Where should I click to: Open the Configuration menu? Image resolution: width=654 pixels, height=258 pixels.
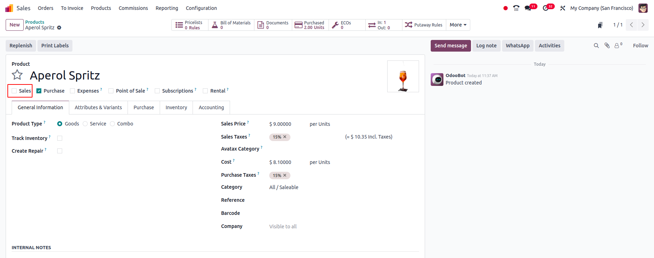tap(201, 8)
